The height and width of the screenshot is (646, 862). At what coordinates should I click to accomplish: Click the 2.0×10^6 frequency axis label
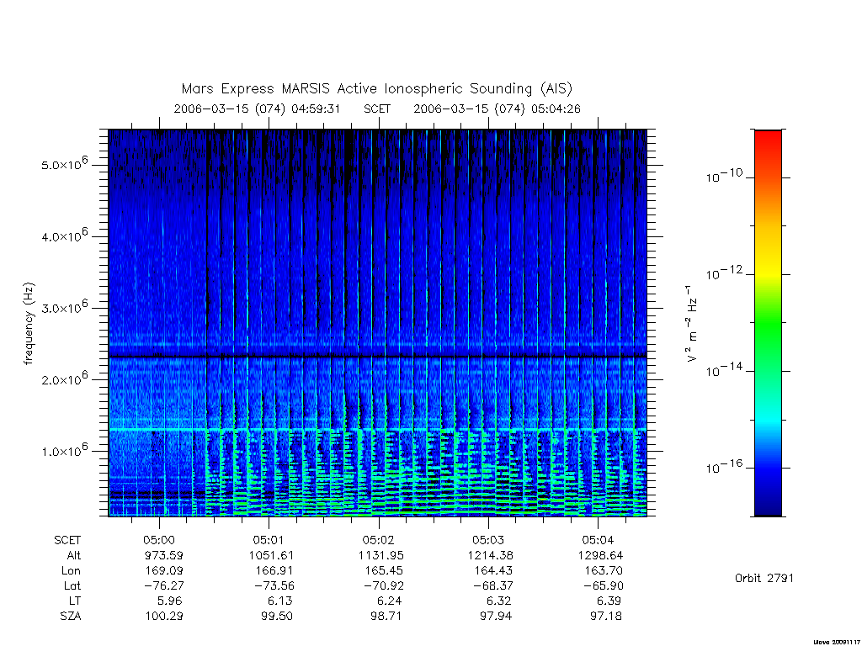point(64,379)
